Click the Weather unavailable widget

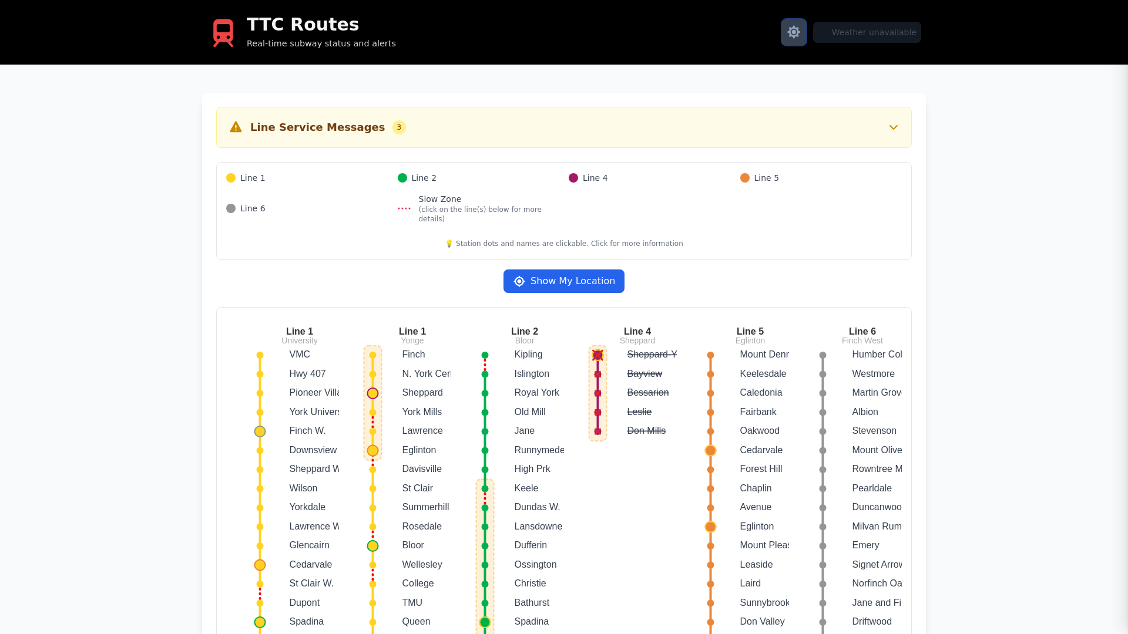[867, 32]
